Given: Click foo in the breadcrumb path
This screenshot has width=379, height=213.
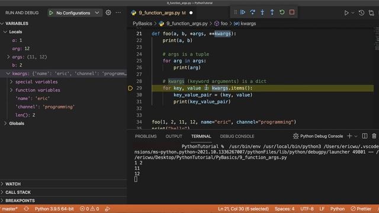Looking at the screenshot, I should (x=224, y=24).
